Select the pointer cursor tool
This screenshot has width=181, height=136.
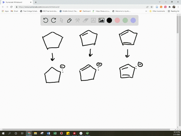tap(61, 20)
